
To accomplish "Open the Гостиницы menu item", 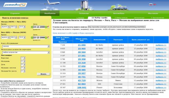I will click(84, 13).
